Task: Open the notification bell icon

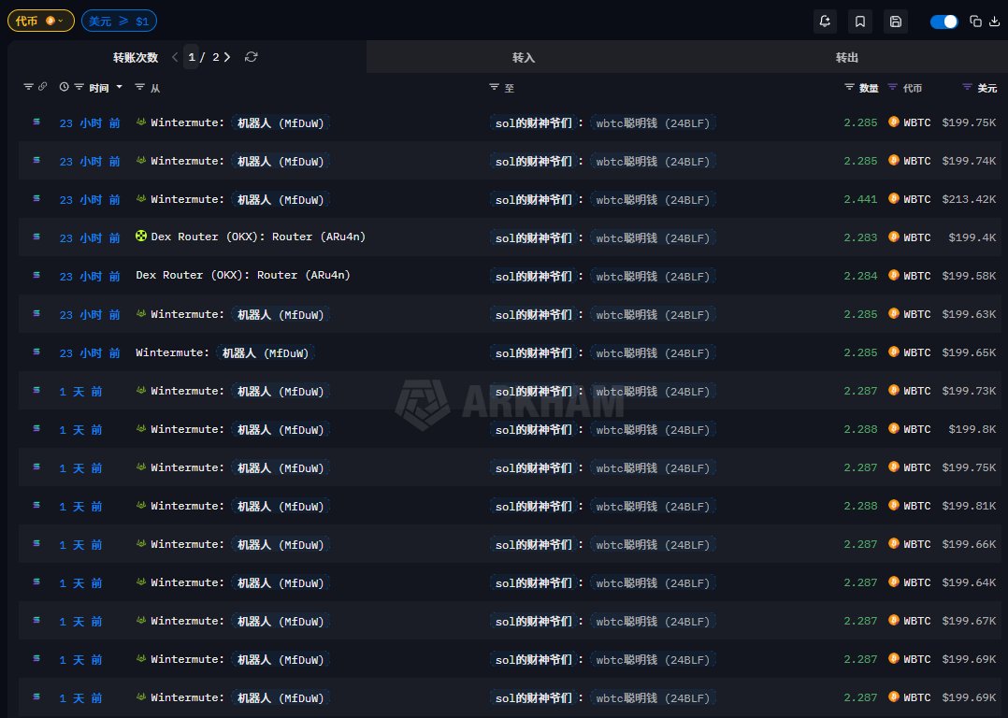Action: (824, 21)
